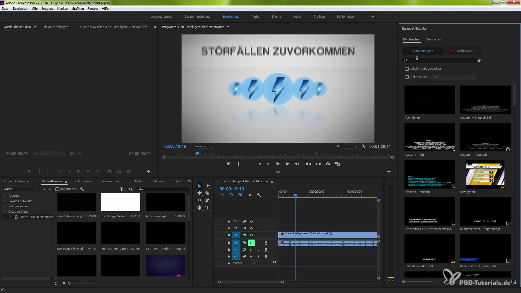The width and height of the screenshot is (521, 293).
Task: Select the Slip tool
Action: (199, 200)
